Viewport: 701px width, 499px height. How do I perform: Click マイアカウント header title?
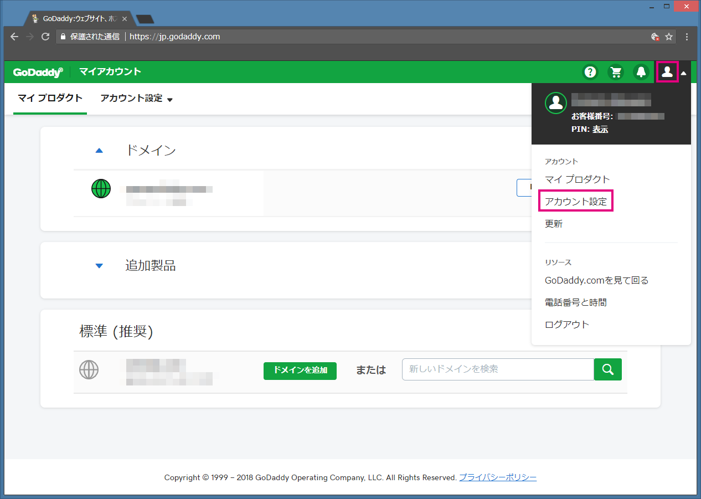[110, 72]
